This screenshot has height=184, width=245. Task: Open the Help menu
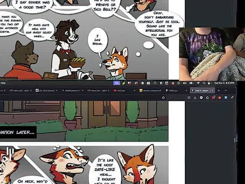[3, 83]
